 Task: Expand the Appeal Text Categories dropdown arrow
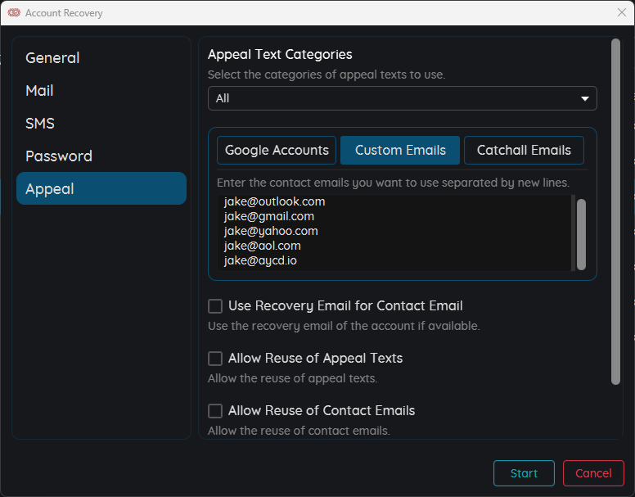(584, 98)
